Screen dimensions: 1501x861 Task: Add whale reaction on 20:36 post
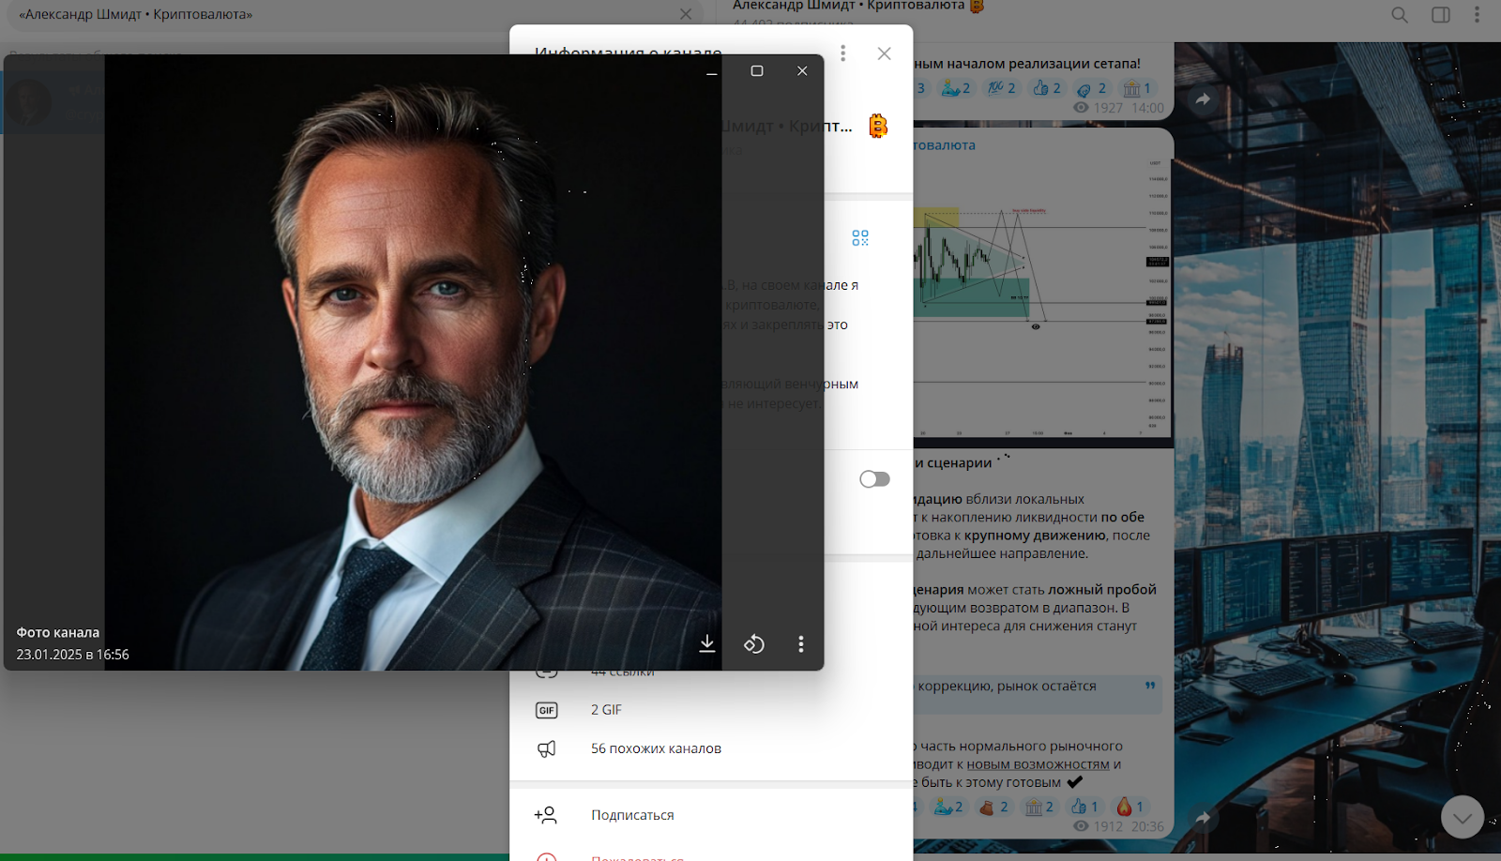948,807
